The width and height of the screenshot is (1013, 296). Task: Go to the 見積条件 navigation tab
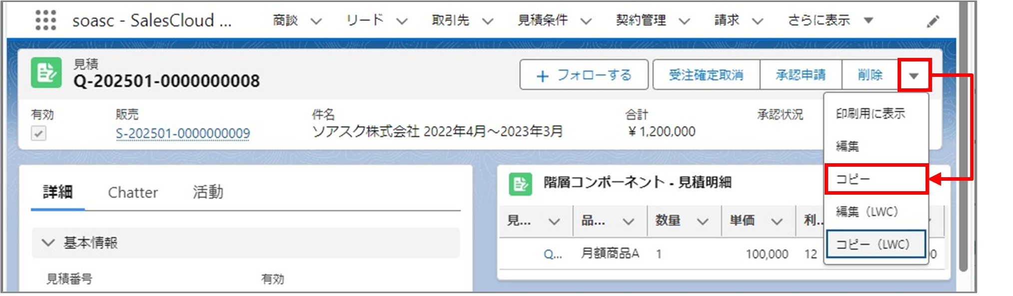[542, 20]
